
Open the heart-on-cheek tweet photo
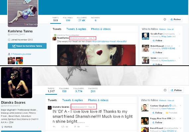(96, 55)
